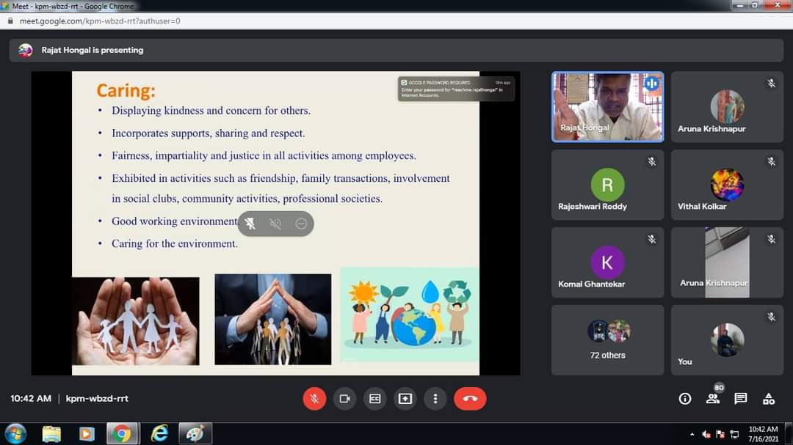Show everyone participants panel
This screenshot has height=445, width=793.
tap(713, 398)
